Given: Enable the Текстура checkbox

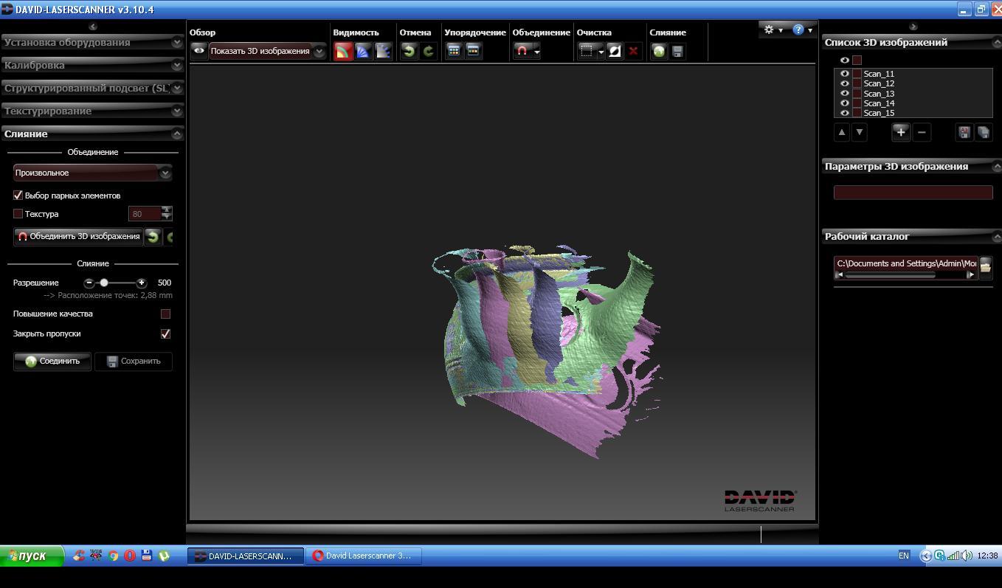Looking at the screenshot, I should tap(18, 214).
